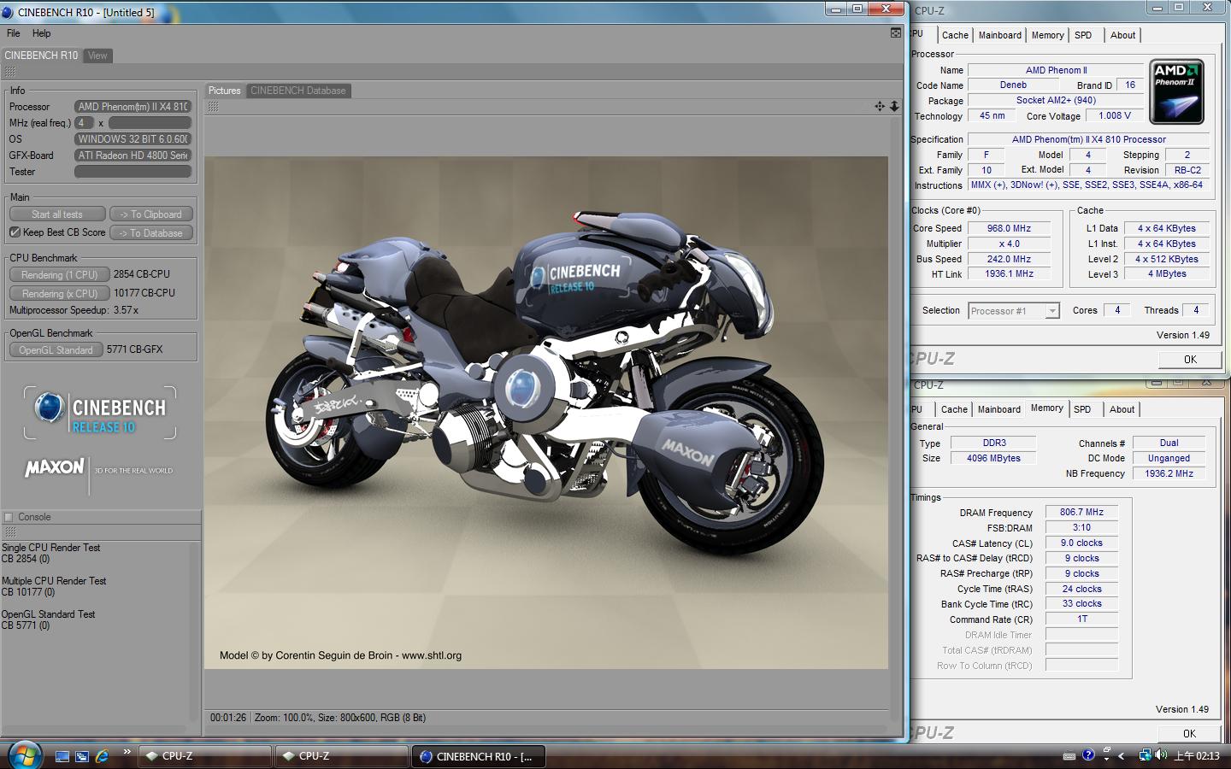Click the render status bar text 00:01:26
The width and height of the screenshot is (1231, 769).
coord(228,718)
